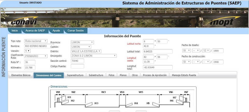Click the red Longitud oeste label
The image size is (249, 112).
(132, 59)
